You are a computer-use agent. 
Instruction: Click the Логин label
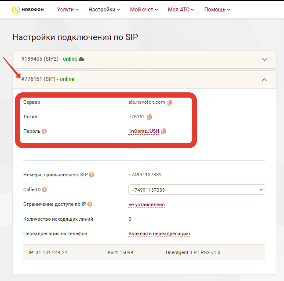coord(30,117)
